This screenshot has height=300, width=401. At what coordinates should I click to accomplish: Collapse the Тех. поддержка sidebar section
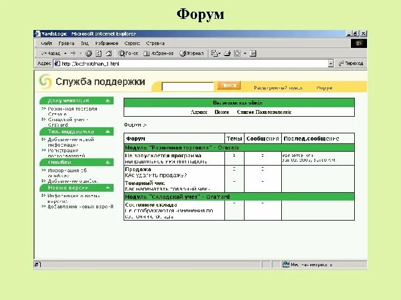tap(107, 132)
